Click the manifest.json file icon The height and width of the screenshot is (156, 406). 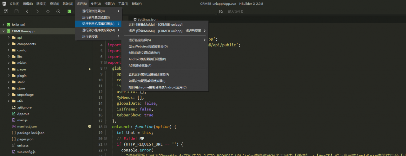(x=14, y=126)
